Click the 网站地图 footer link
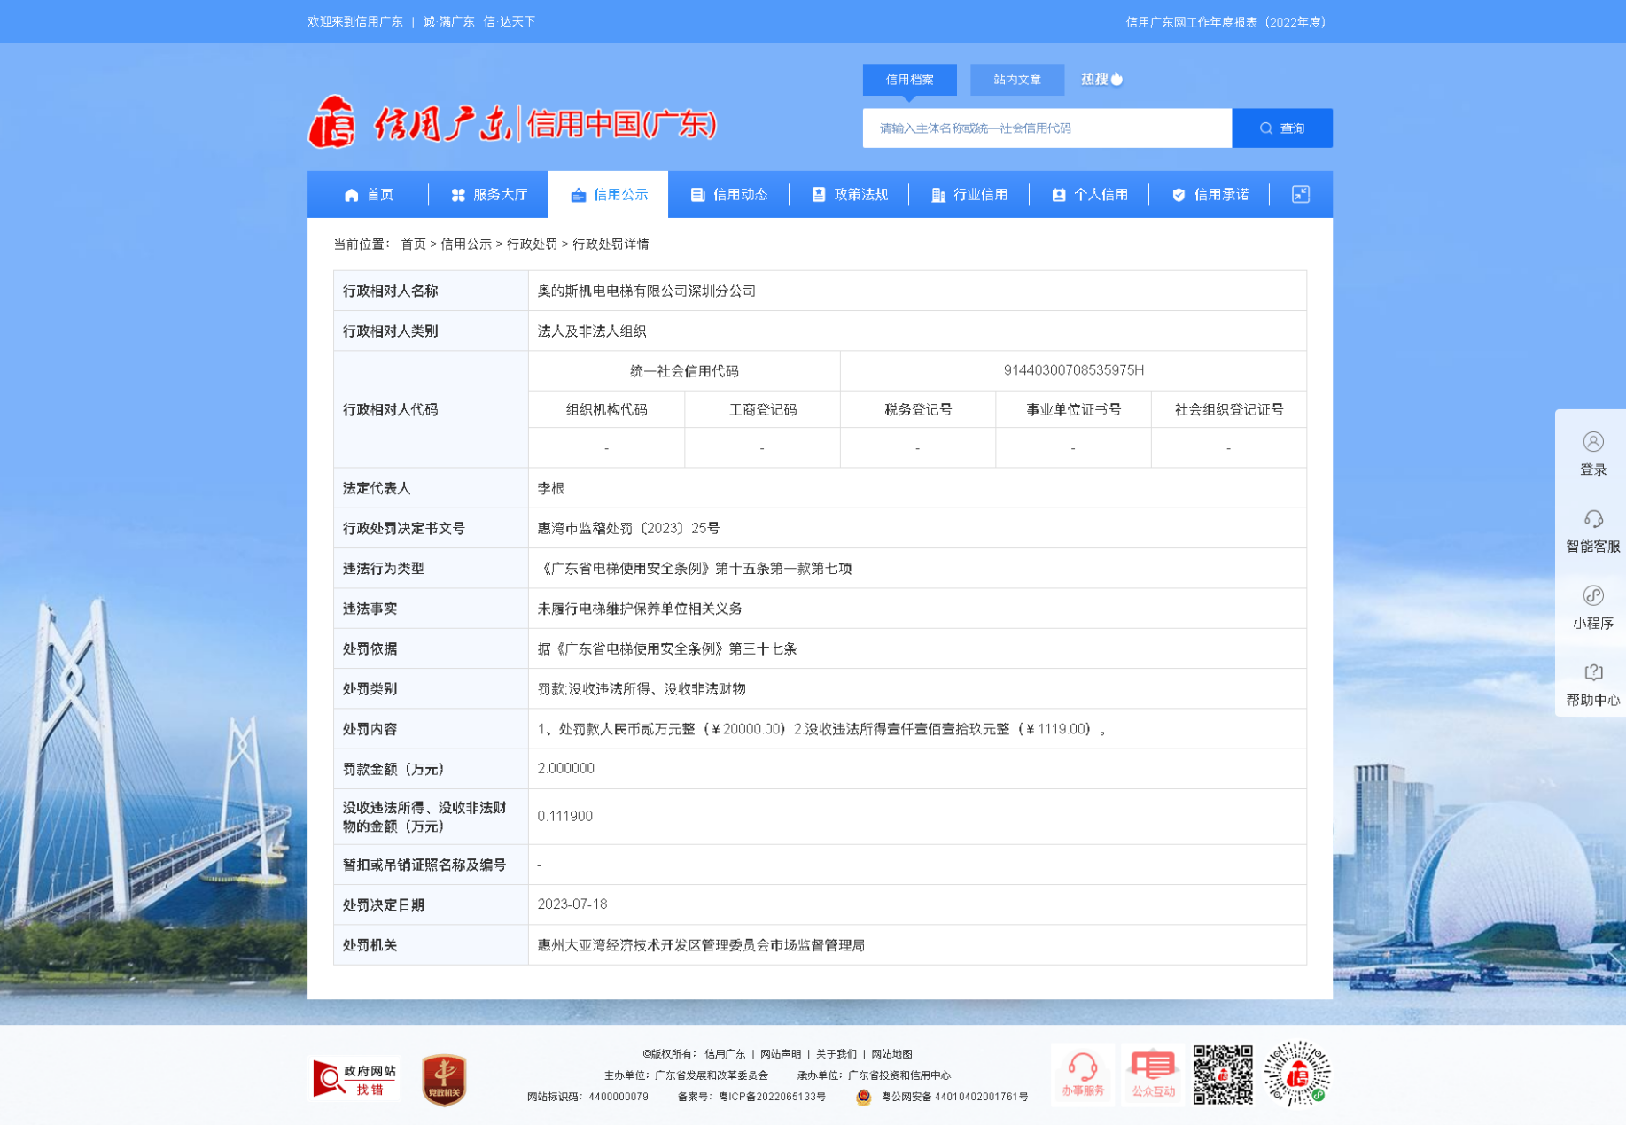1626x1125 pixels. click(x=891, y=1054)
